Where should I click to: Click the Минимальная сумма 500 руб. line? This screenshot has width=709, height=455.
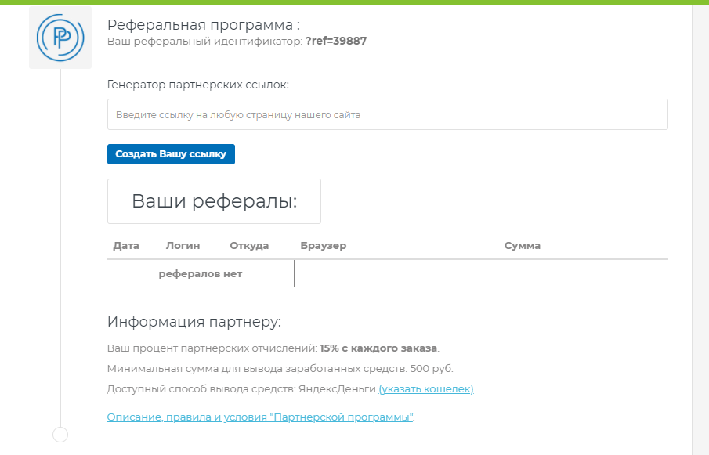click(280, 368)
